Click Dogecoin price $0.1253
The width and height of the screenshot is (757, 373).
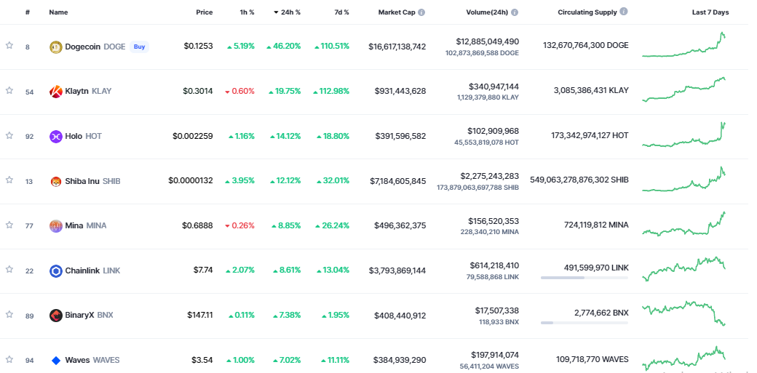tap(198, 47)
